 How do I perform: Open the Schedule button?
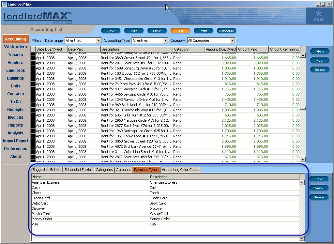click(226, 31)
